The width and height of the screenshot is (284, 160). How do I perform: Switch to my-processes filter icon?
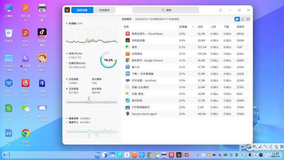coord(243,19)
